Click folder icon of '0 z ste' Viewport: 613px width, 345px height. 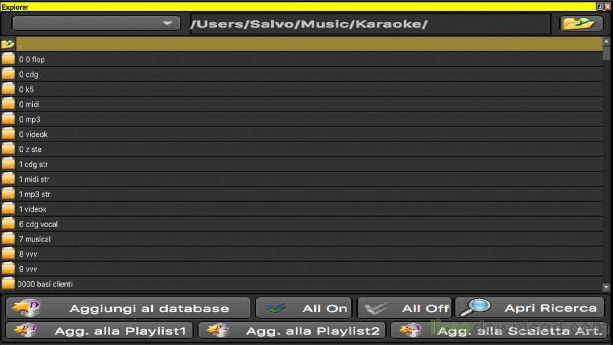[x=8, y=149]
